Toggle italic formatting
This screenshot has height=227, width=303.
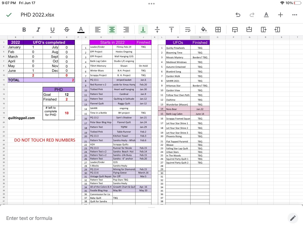point(38,30)
